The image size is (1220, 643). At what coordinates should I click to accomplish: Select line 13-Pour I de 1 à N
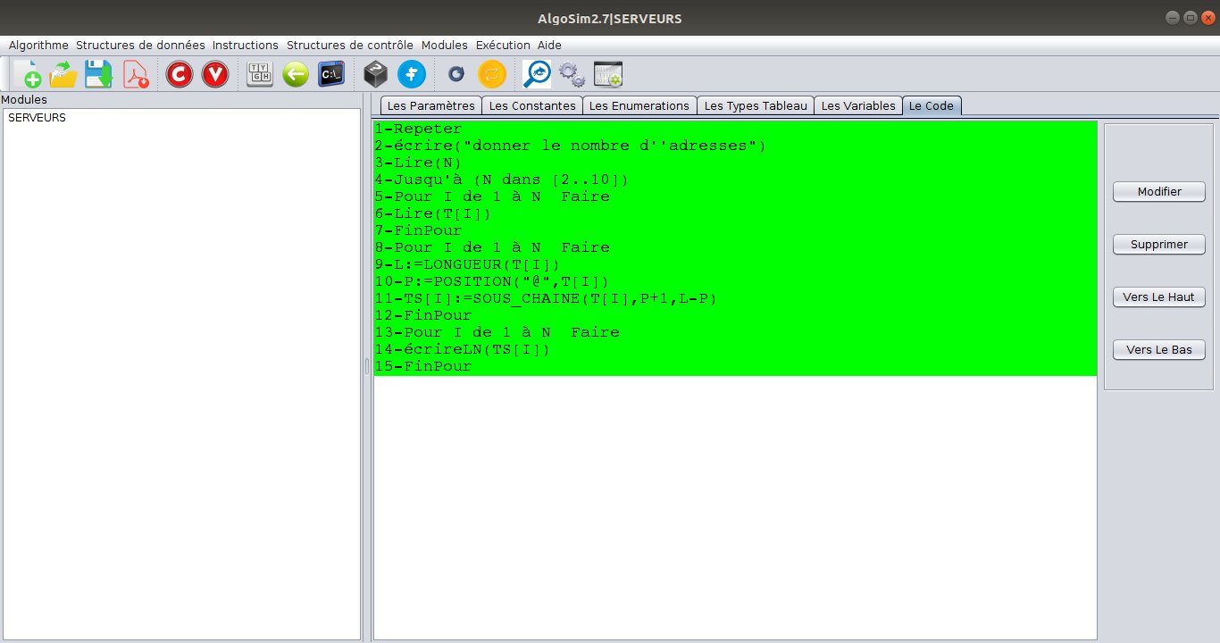(x=735, y=332)
